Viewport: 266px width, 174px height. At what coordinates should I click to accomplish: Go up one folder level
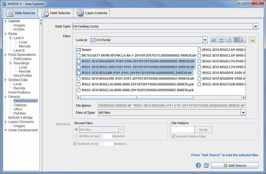click(x=214, y=40)
